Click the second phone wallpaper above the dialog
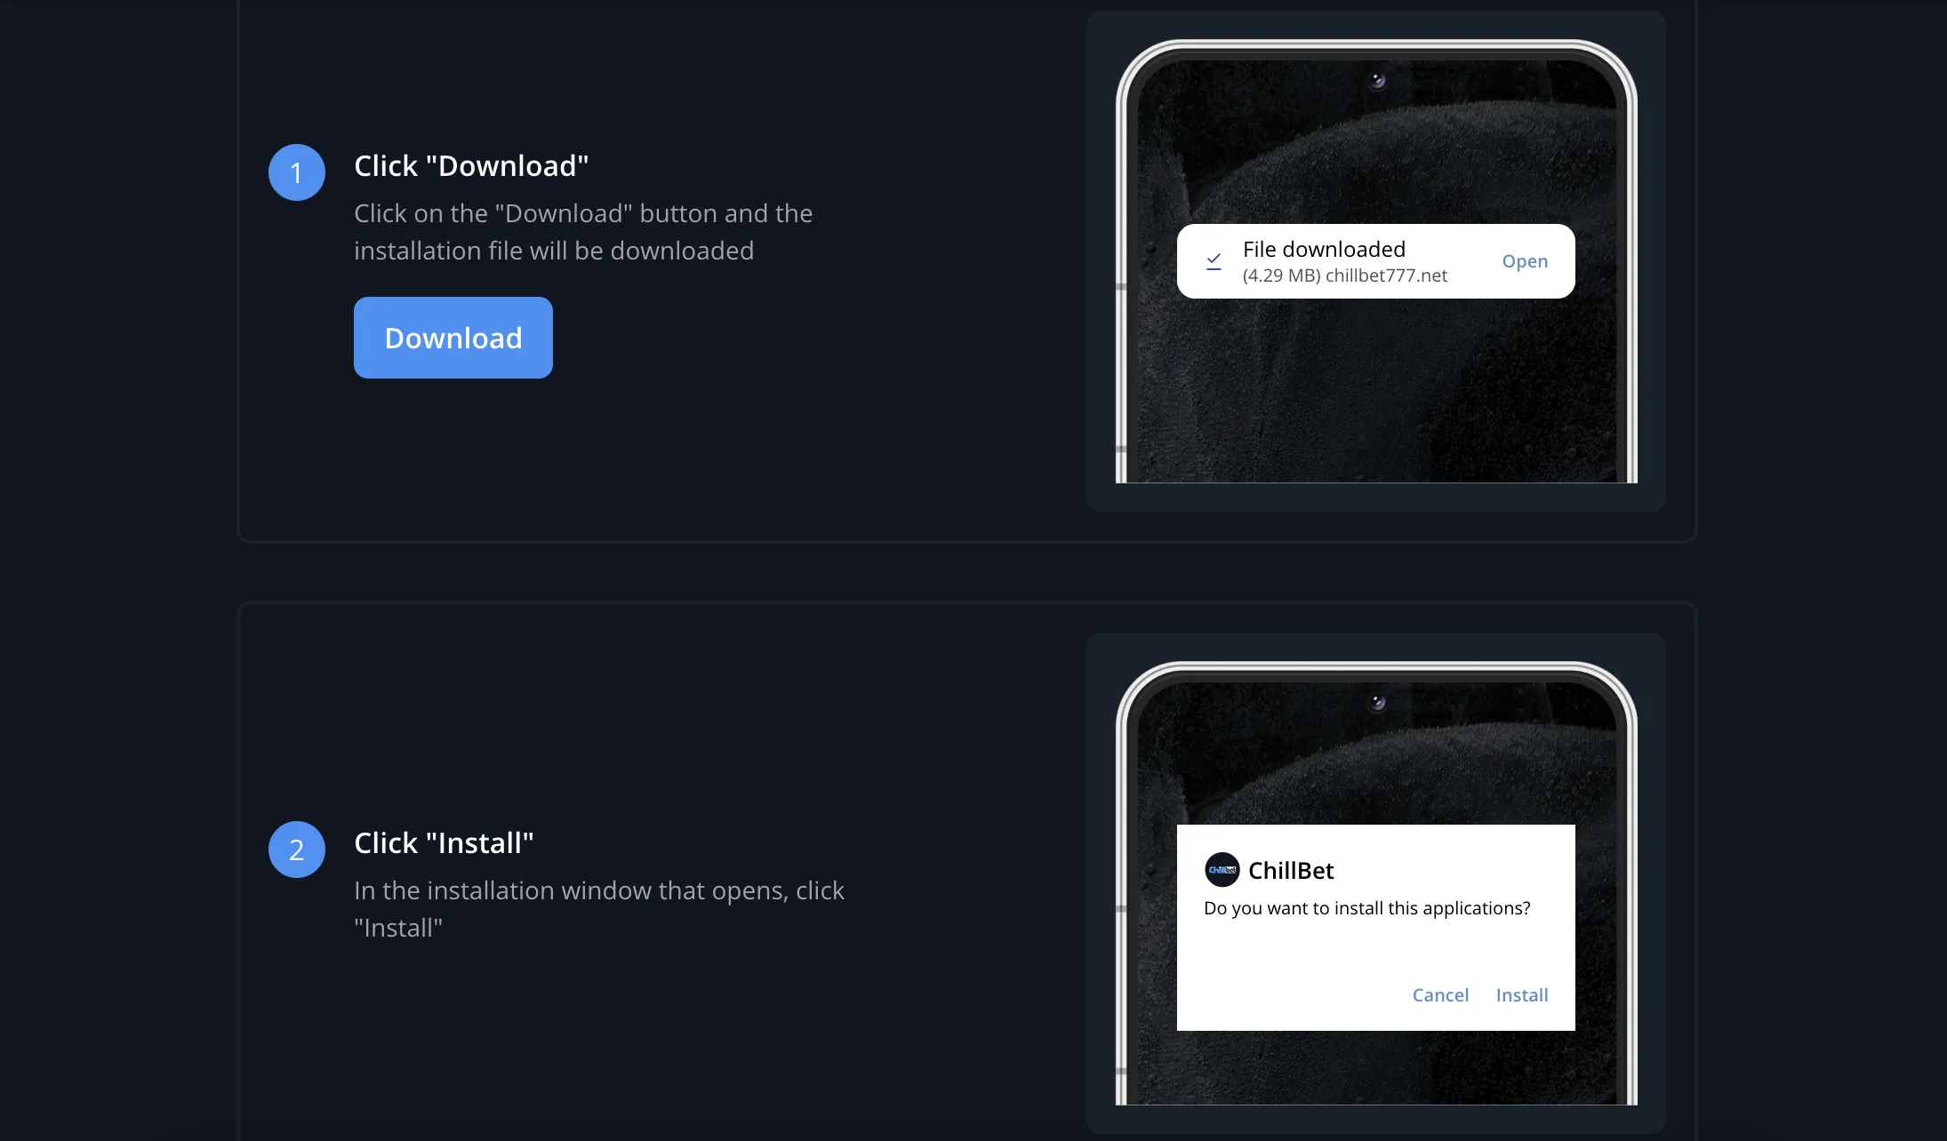 tap(1376, 764)
